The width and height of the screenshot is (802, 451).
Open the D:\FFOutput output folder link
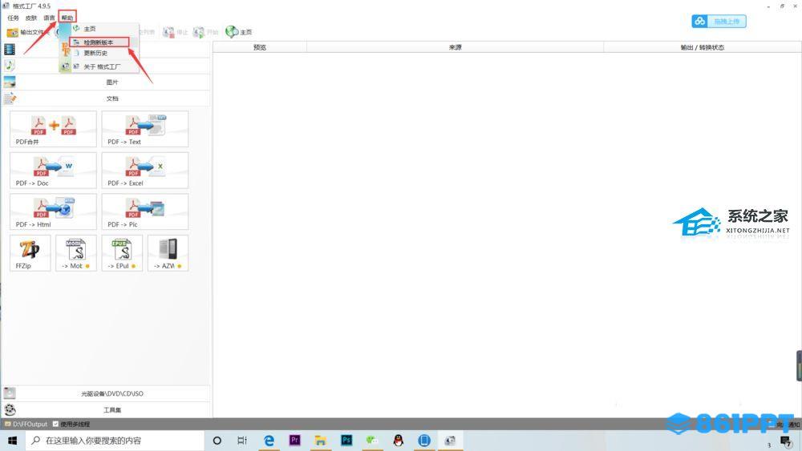(x=26, y=424)
